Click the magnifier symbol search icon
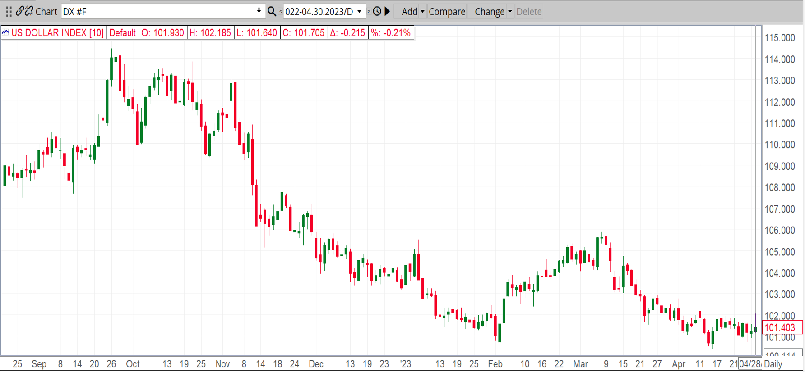Viewport: 805px width, 372px height. [x=272, y=11]
